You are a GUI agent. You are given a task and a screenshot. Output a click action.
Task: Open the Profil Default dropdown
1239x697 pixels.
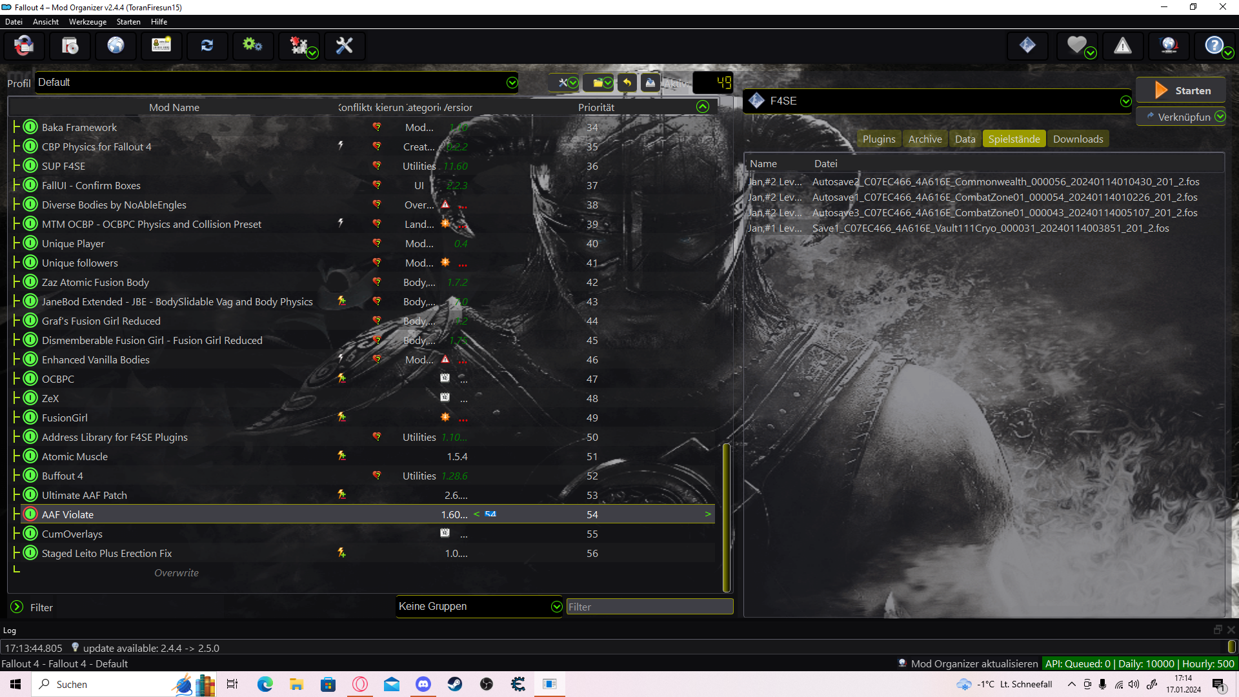(x=512, y=83)
